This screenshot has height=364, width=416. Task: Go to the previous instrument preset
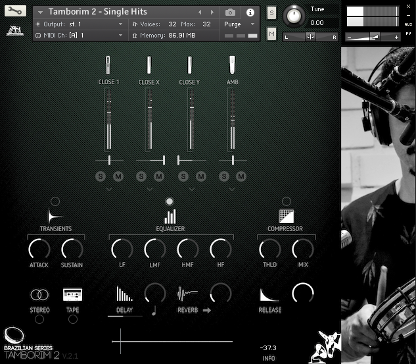click(x=200, y=13)
